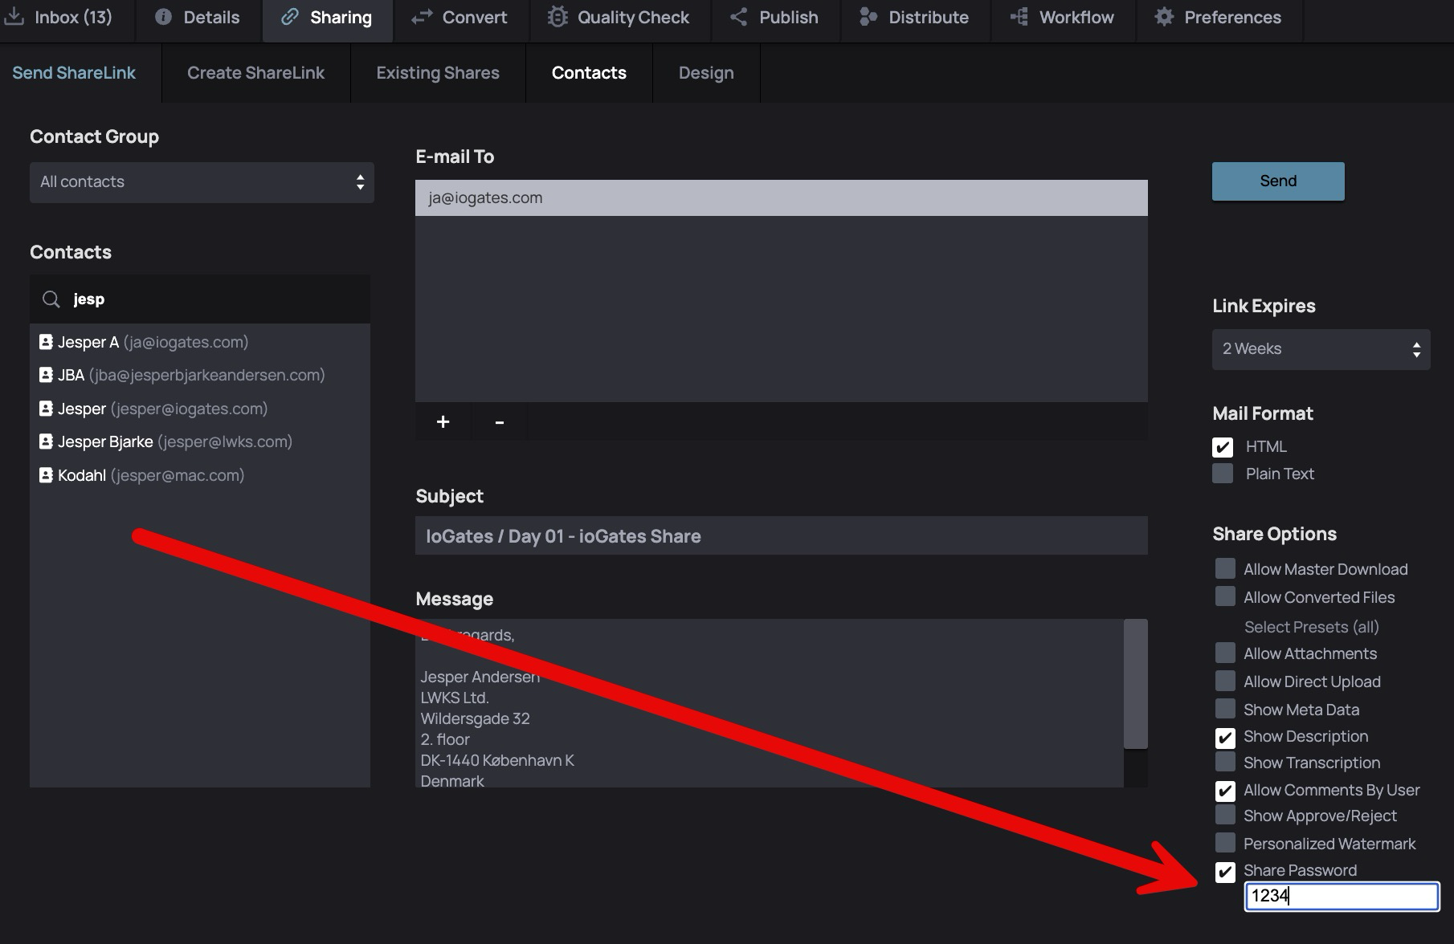Click the Preferences gear icon
This screenshot has width=1454, height=944.
[x=1164, y=17]
